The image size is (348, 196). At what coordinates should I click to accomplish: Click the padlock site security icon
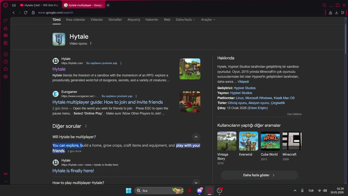33,13
